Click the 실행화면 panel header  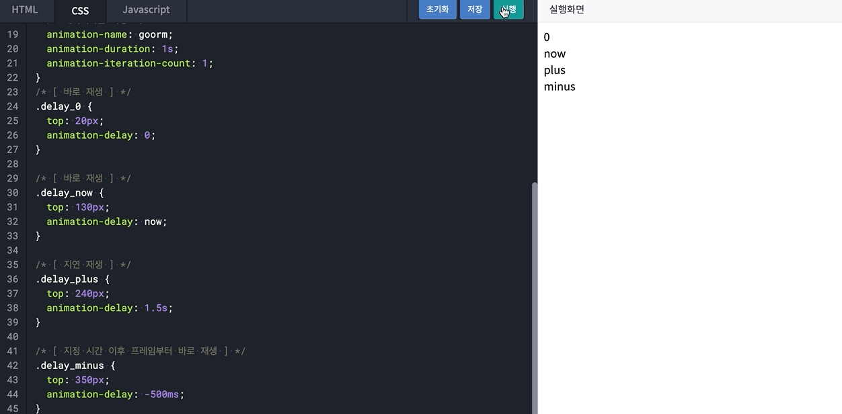tap(566, 9)
